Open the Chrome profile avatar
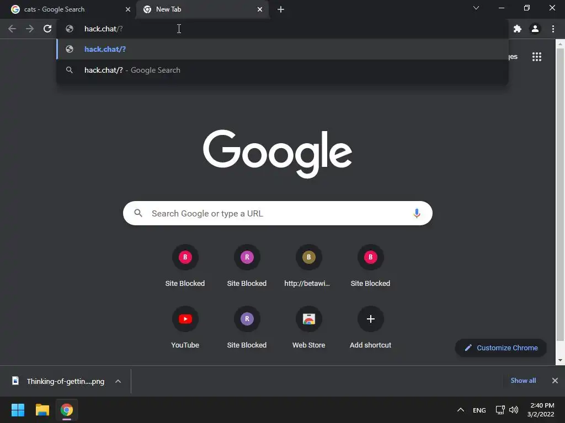565x423 pixels. tap(535, 29)
